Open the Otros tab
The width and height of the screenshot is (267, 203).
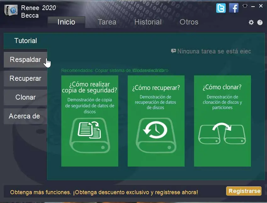coord(189,22)
